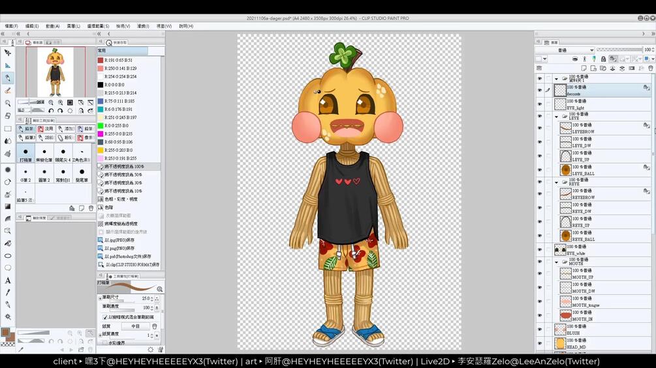656x368 pixels.
Task: Pick the R:0 G:255 B:0 green swatch
Action: pyautogui.click(x=101, y=126)
